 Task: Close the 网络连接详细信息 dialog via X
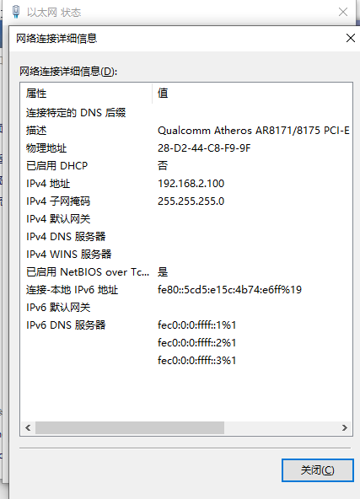(x=351, y=38)
